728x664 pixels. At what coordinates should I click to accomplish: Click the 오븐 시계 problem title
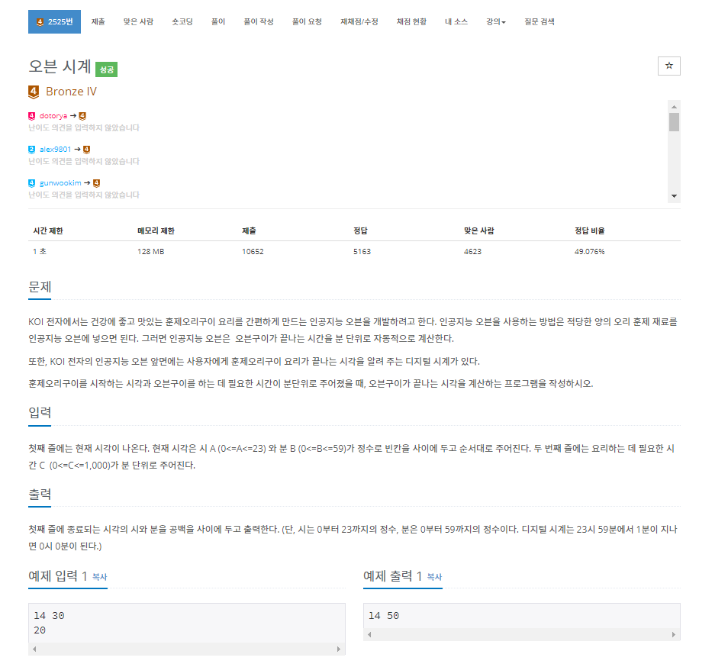click(60, 66)
